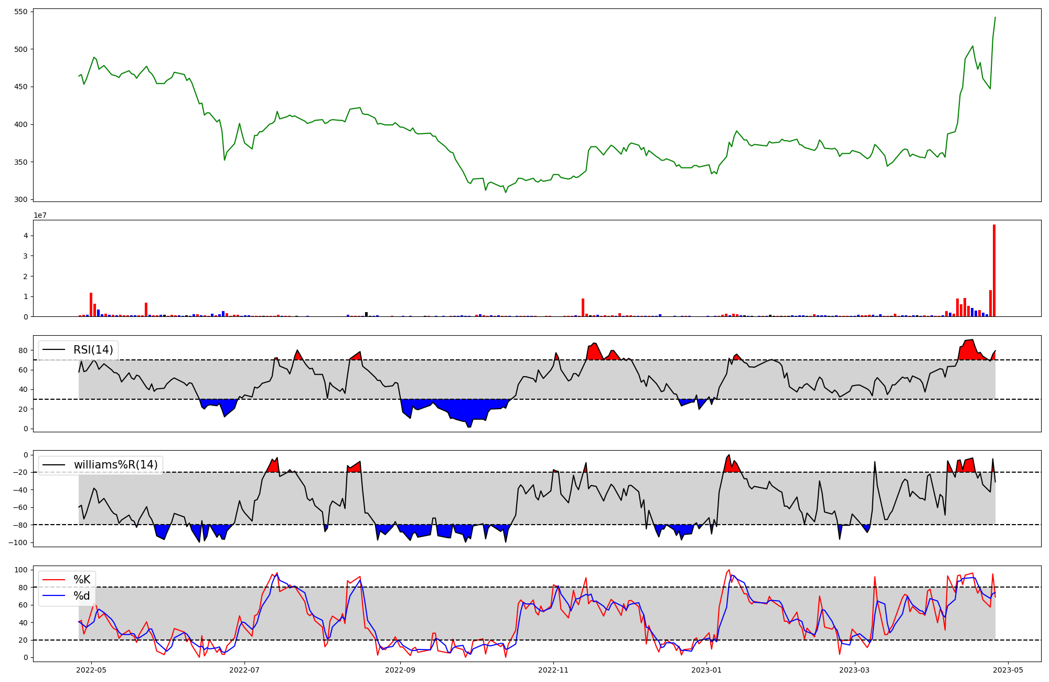1049x682 pixels.
Task: Click the red line sample beside %K
Action: click(53, 580)
